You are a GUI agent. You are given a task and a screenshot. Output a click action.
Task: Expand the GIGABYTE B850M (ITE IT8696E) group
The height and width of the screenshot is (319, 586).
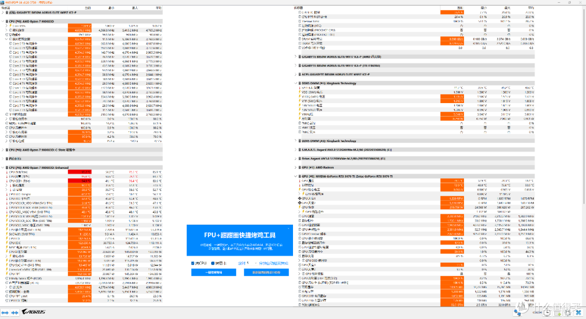[296, 65]
